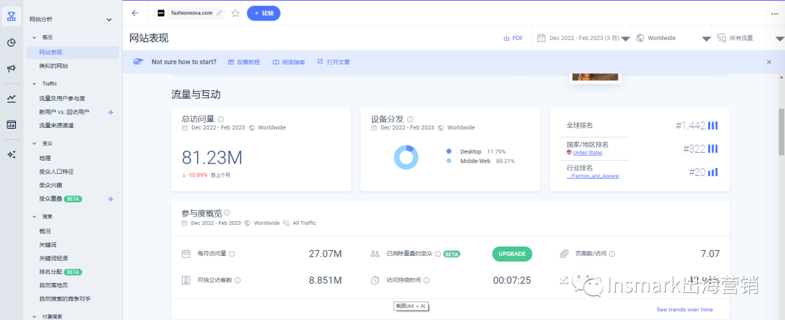This screenshot has height=320, width=785.
Task: Open the United States country rank link
Action: pyautogui.click(x=587, y=153)
